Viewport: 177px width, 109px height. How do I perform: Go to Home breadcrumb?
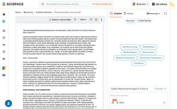pyautogui.click(x=18, y=12)
